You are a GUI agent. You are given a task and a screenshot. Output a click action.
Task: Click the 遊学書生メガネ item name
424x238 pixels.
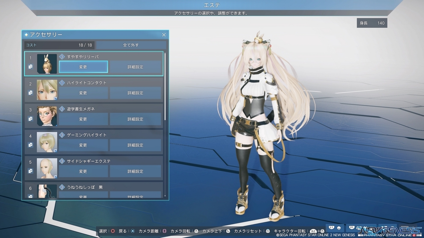click(81, 109)
